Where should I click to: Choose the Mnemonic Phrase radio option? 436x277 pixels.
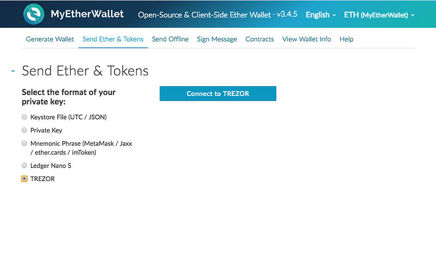tap(24, 143)
